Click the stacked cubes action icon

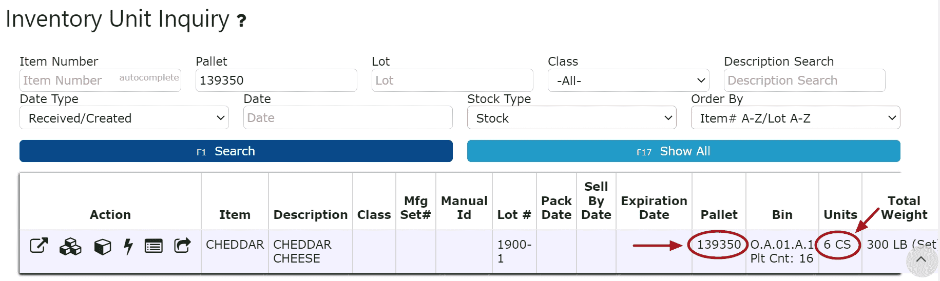(70, 247)
